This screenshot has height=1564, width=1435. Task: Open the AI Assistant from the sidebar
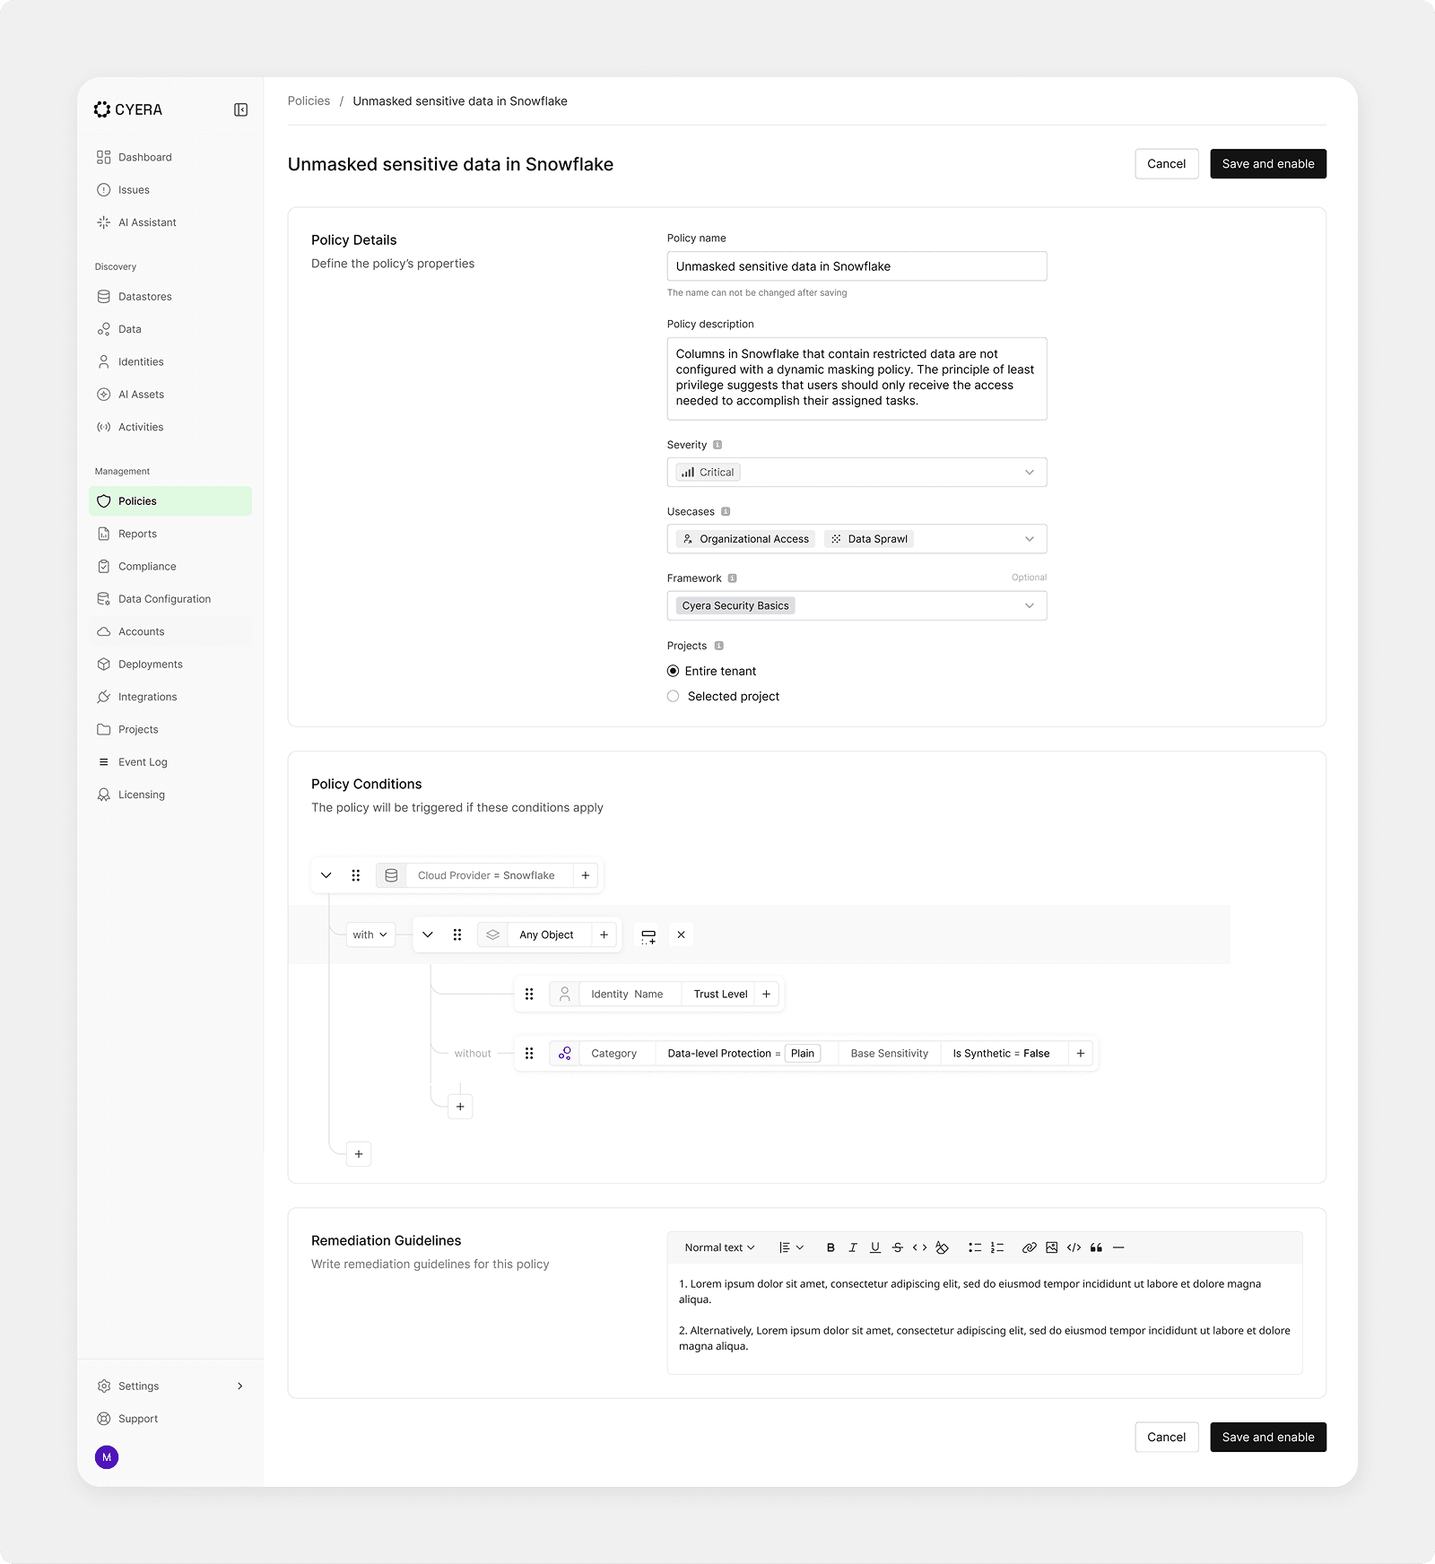click(147, 222)
